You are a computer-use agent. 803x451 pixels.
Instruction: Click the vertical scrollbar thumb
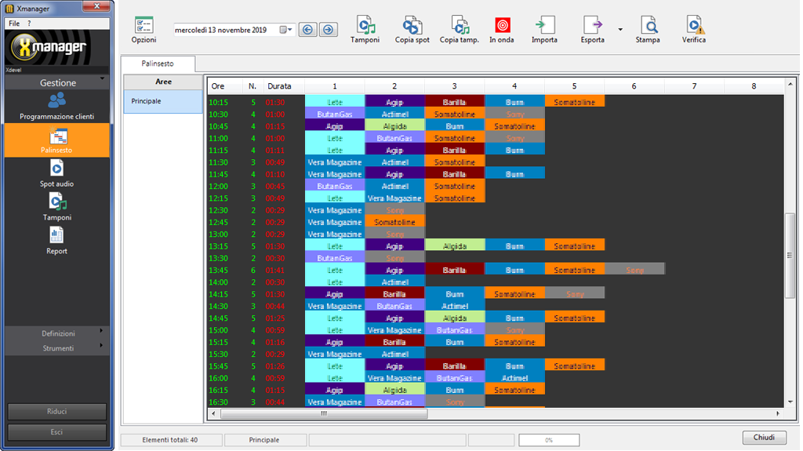click(790, 255)
